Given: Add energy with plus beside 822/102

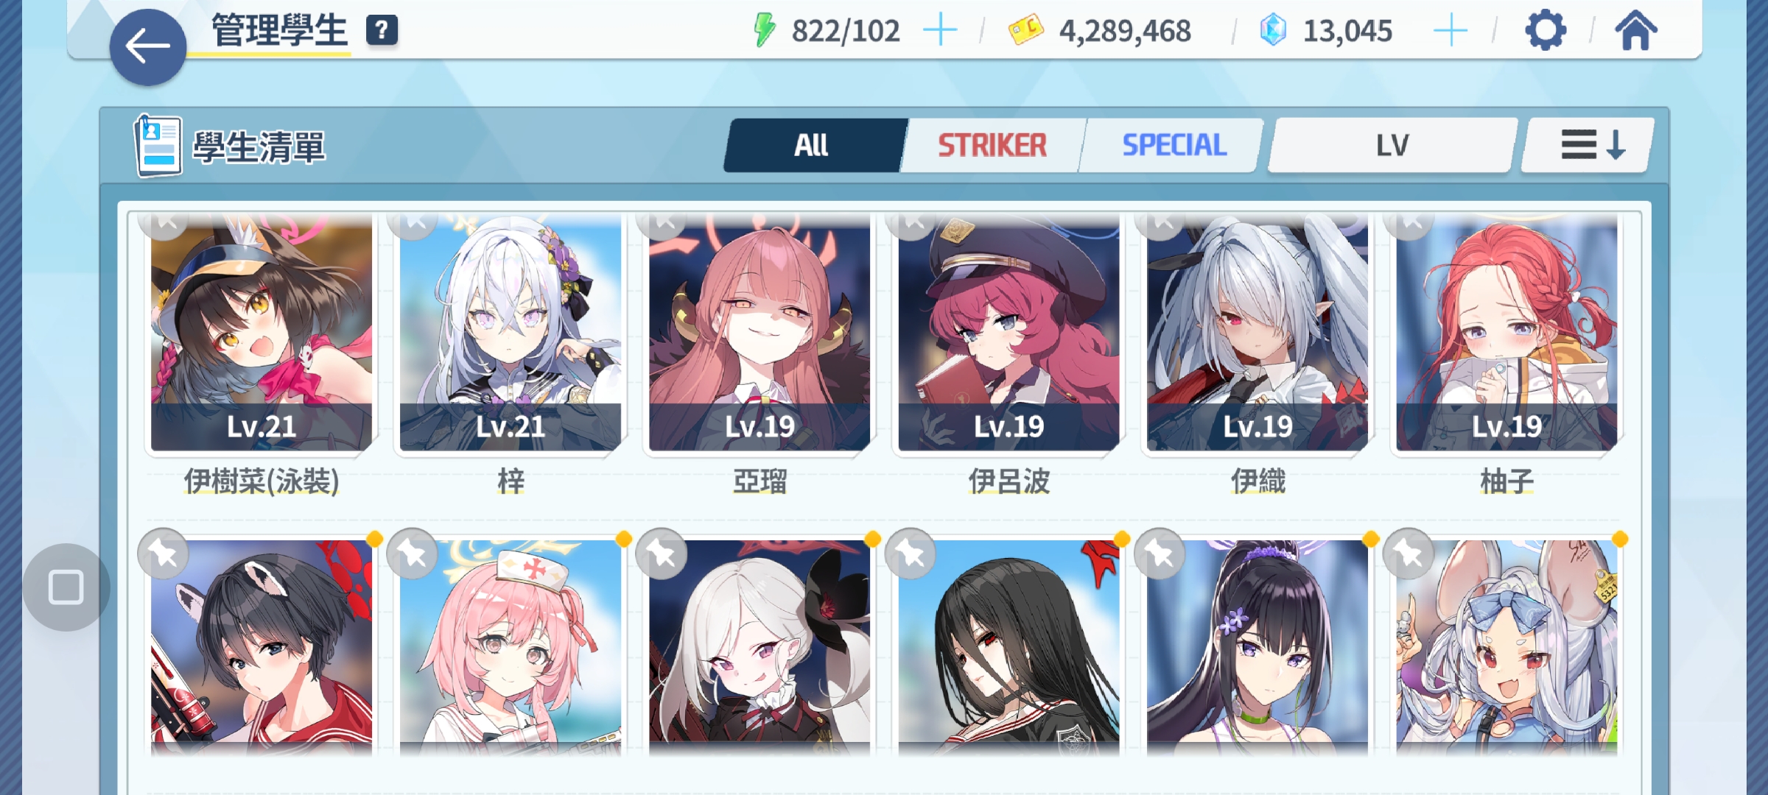Looking at the screenshot, I should click(x=940, y=31).
